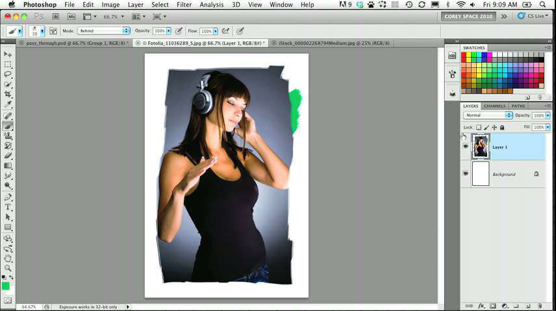
Task: Select the Type tool
Action: point(8,207)
